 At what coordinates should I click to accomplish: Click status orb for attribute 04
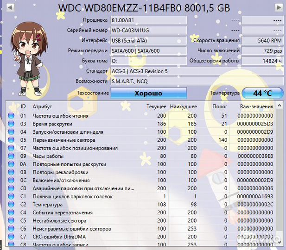tap(11, 132)
